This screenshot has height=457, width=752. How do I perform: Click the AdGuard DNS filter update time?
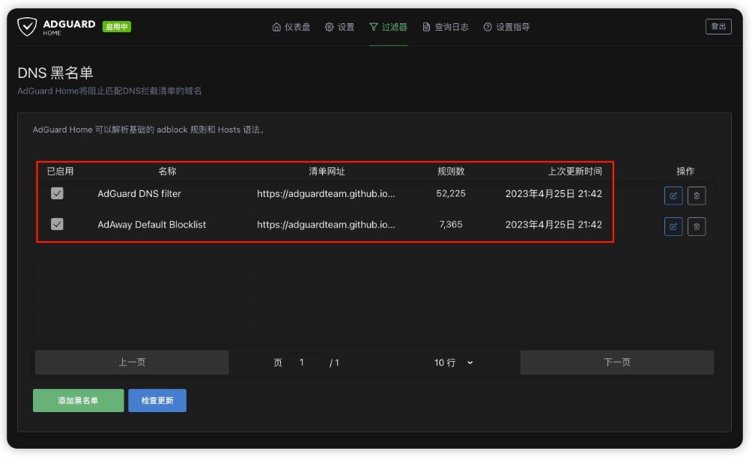tap(554, 194)
